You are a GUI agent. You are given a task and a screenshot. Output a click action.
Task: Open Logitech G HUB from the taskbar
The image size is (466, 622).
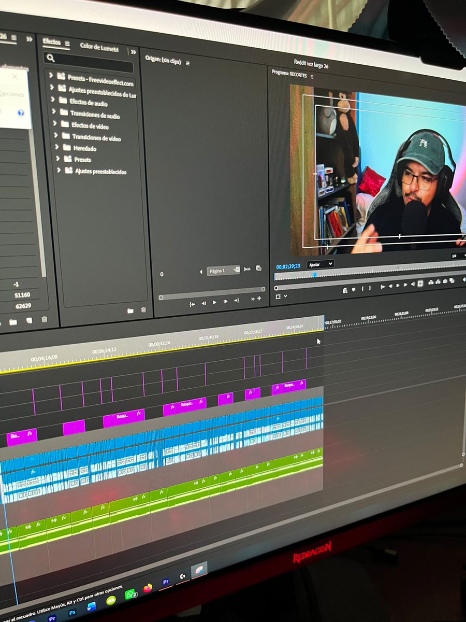183,576
